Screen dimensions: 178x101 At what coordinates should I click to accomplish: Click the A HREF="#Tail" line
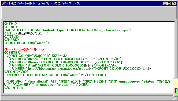click(x=63, y=65)
